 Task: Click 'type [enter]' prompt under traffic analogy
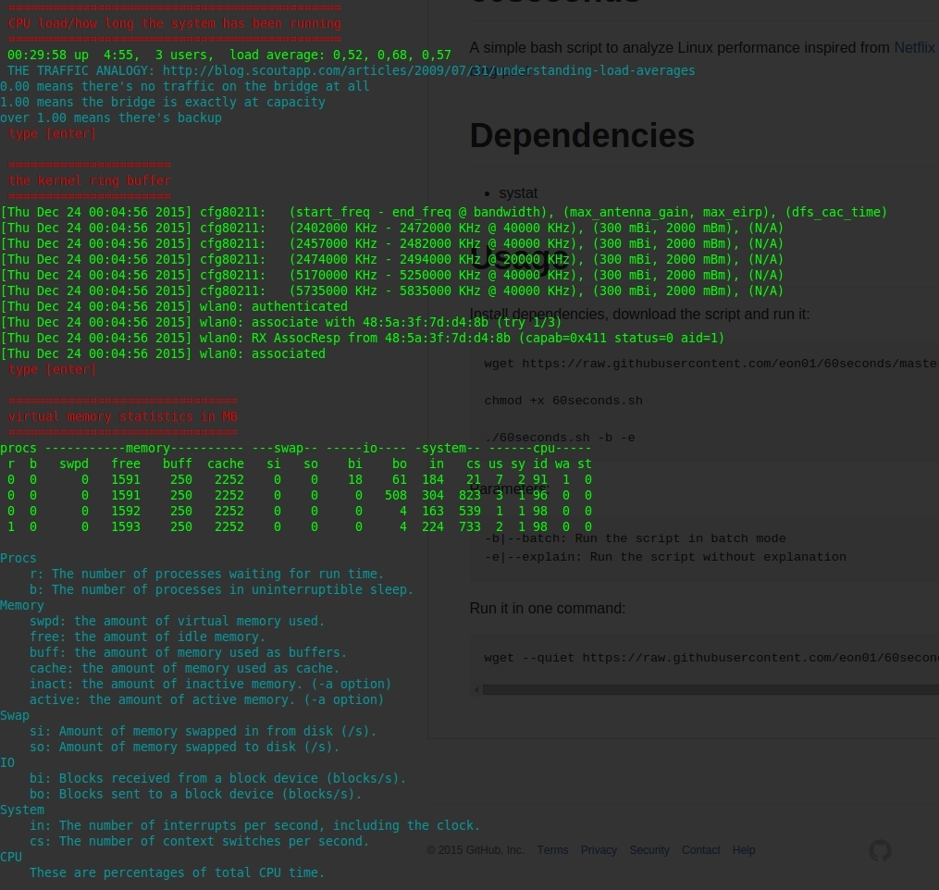pos(52,133)
